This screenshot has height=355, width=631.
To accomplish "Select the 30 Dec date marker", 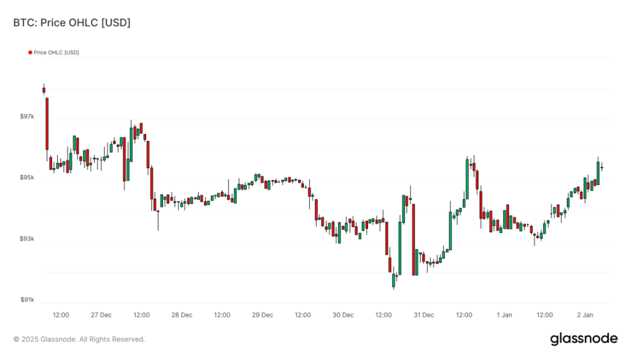I will [343, 315].
